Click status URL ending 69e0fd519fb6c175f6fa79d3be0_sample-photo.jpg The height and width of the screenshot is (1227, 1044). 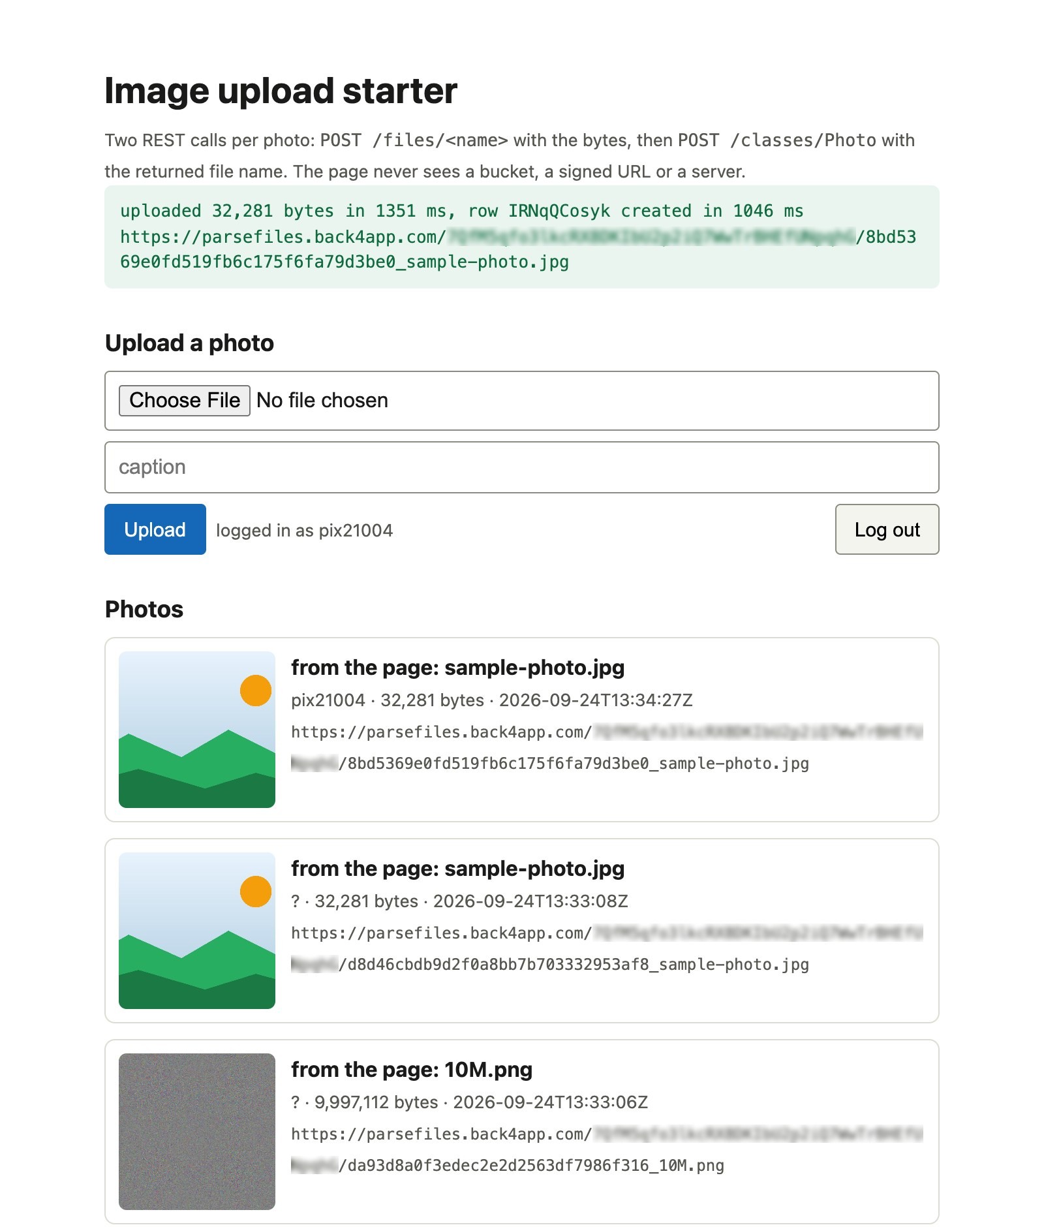[x=518, y=249]
